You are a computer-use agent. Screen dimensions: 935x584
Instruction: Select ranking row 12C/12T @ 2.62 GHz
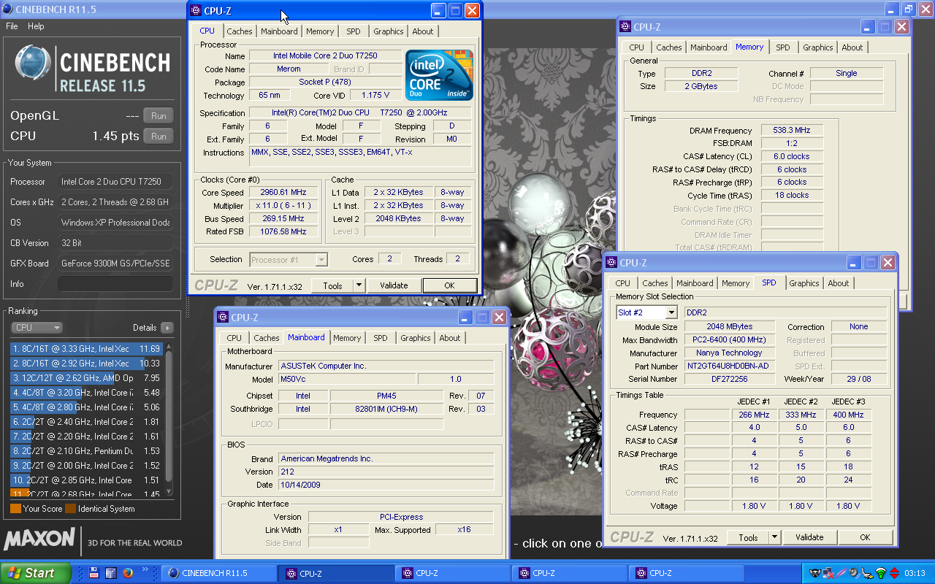tap(87, 378)
